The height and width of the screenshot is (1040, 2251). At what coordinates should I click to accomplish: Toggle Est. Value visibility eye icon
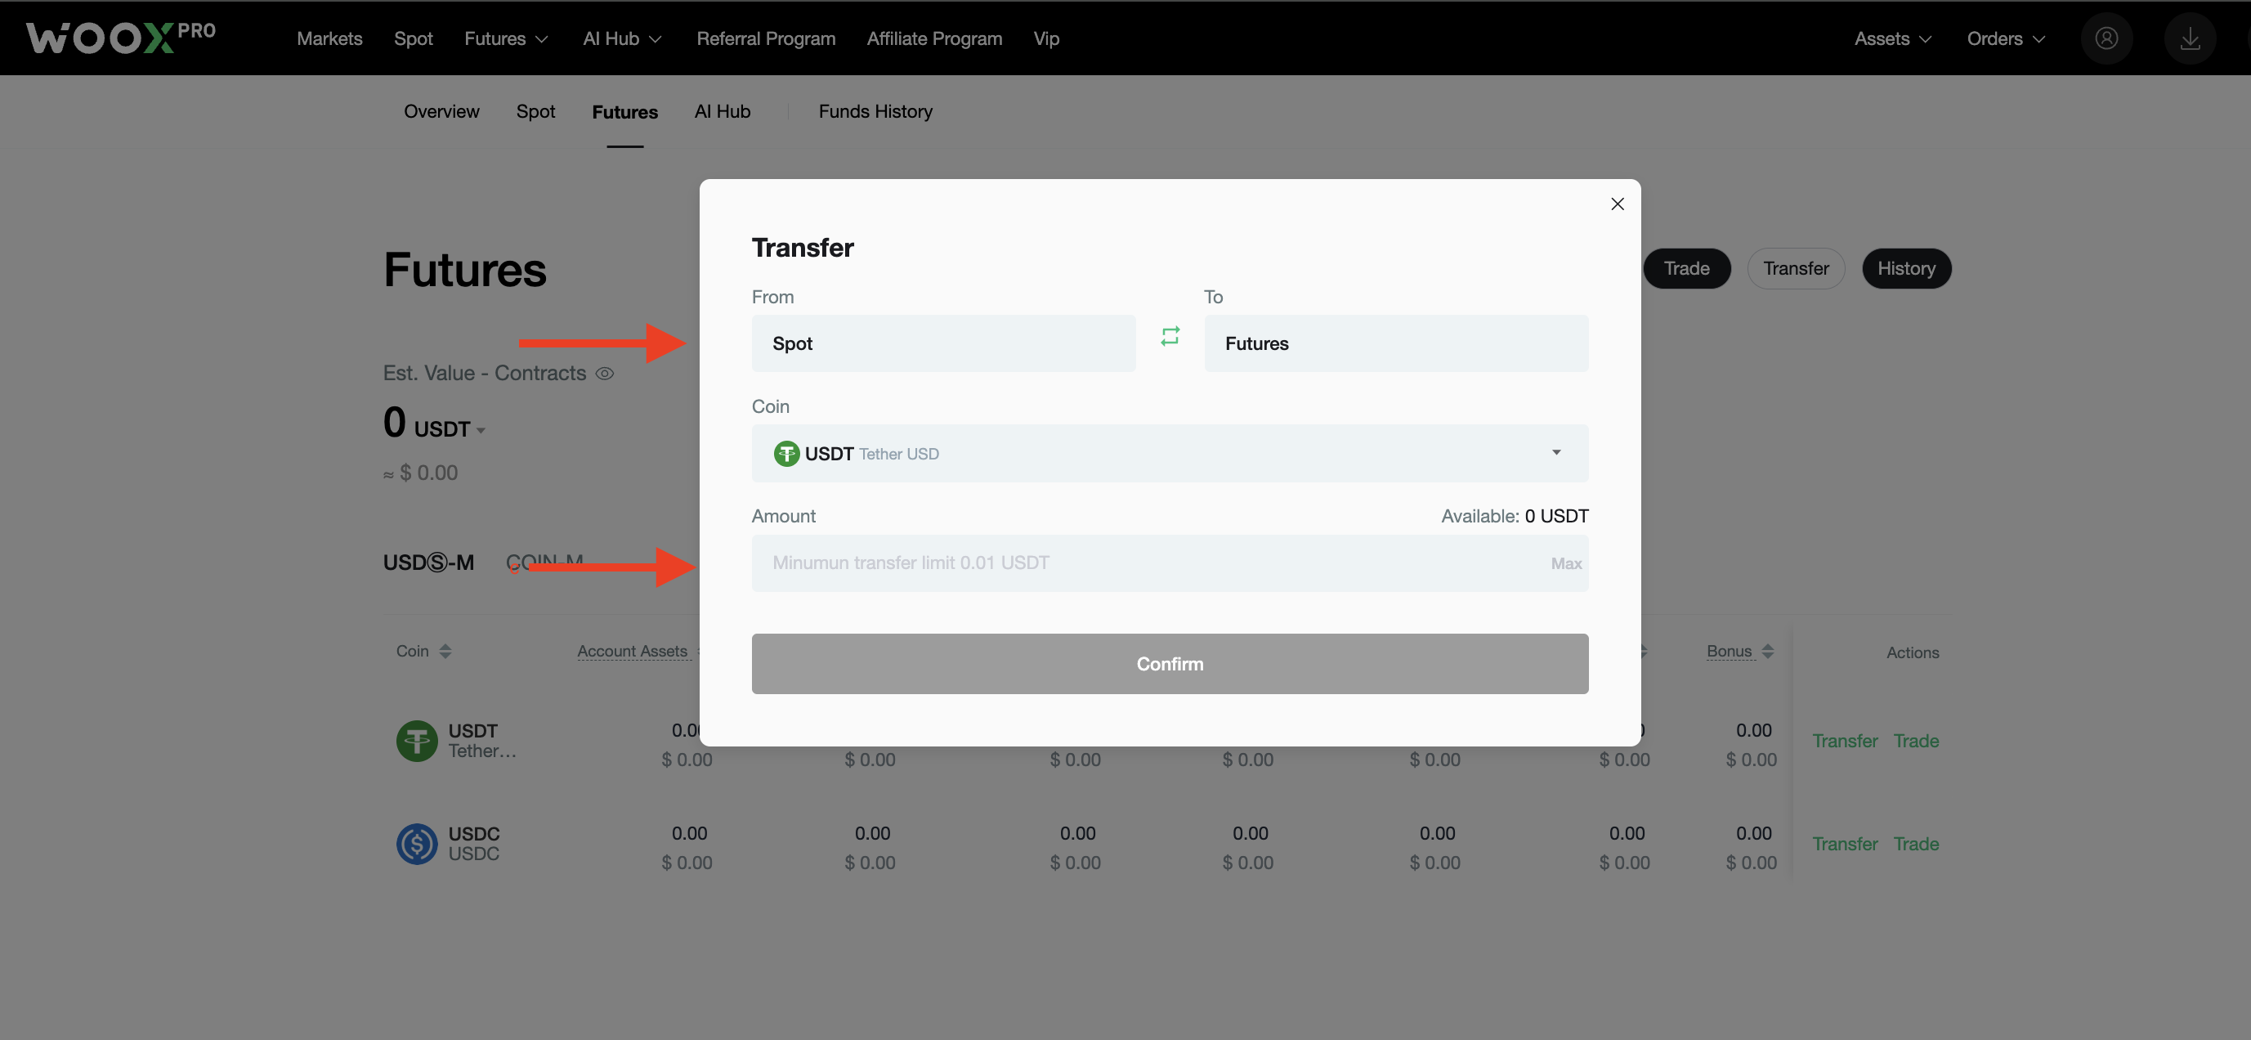[x=605, y=373]
